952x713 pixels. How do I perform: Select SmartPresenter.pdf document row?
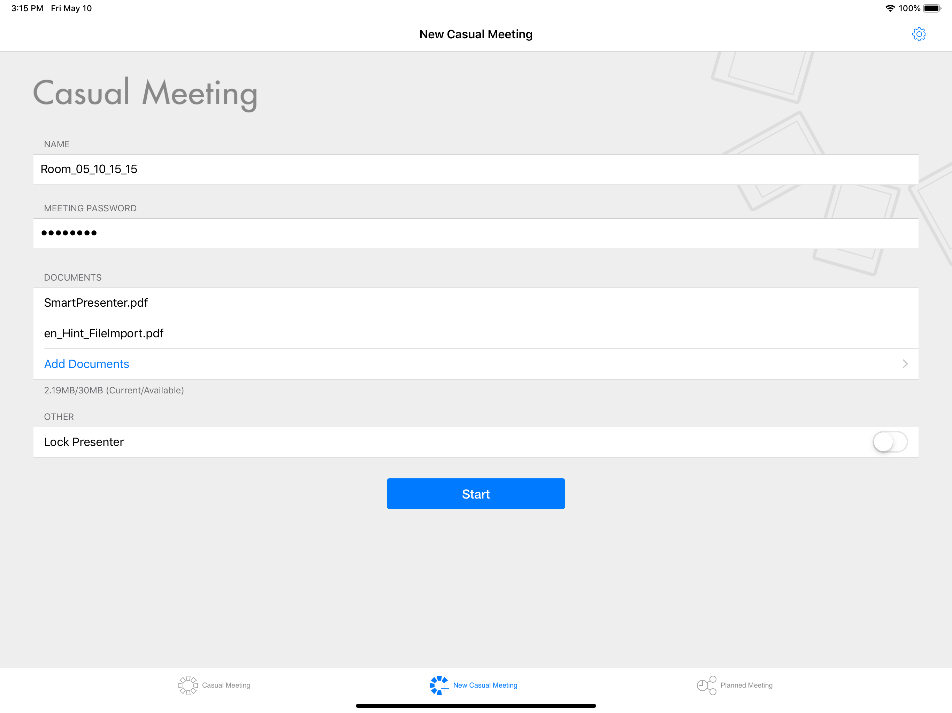pos(476,303)
